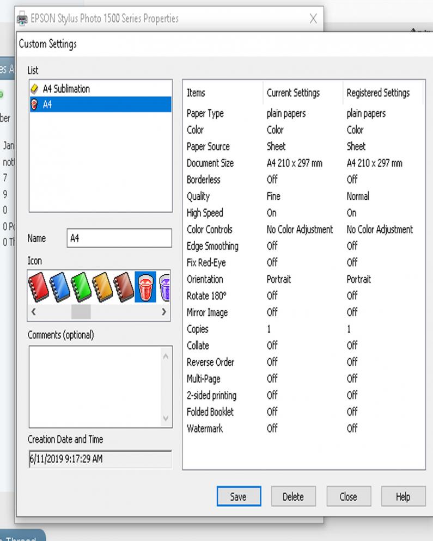The width and height of the screenshot is (433, 541).
Task: Click comments box down scroll arrow
Action: (166, 418)
